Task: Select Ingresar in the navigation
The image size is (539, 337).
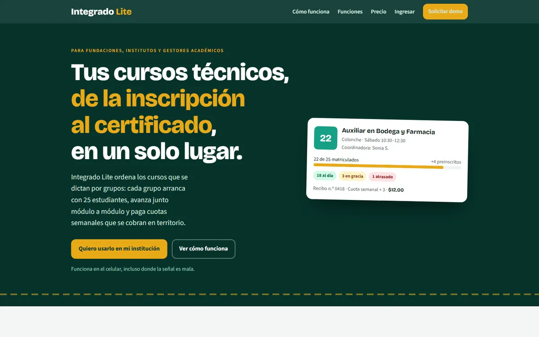Action: pyautogui.click(x=404, y=12)
